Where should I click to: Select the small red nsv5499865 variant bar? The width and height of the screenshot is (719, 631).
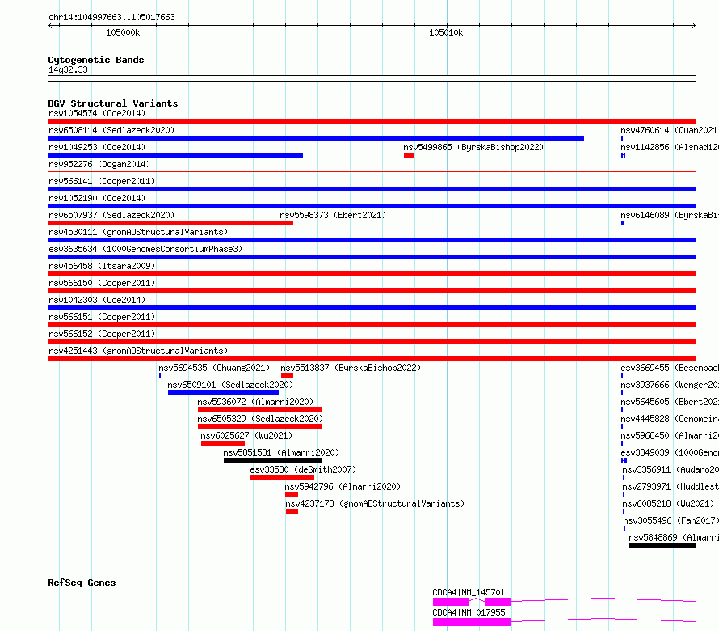pyautogui.click(x=409, y=155)
